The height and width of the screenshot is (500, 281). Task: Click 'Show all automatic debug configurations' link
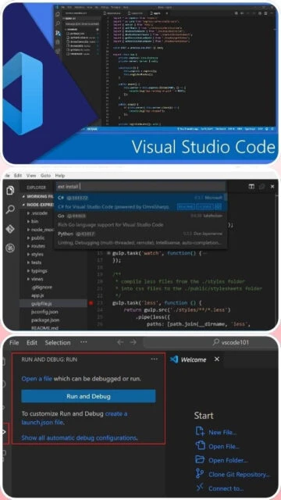click(79, 437)
